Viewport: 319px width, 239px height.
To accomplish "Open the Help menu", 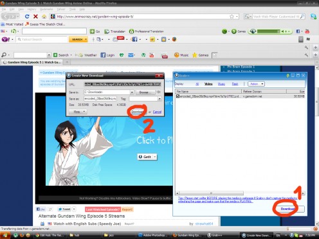I will point(82,10).
